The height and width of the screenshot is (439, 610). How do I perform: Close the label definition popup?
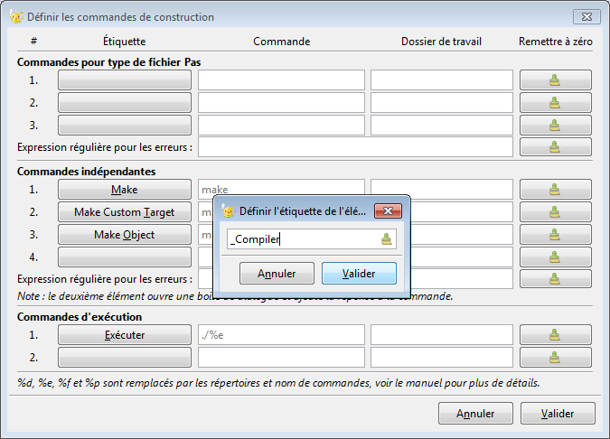(x=388, y=210)
